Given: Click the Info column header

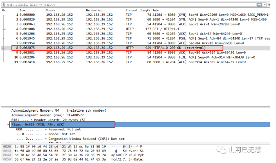Looking at the screenshot, I should pos(156,10).
